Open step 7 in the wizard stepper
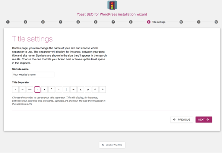Image resolution: width=222 pixels, height=153 pixels. coord(113,22)
